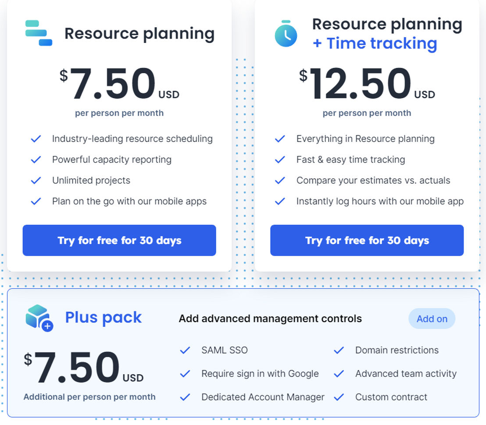Select the checkmark next to Custom contract
The height and width of the screenshot is (425, 486).
(339, 397)
